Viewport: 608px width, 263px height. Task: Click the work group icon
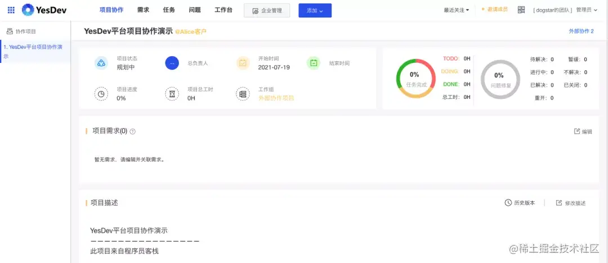[x=243, y=94]
